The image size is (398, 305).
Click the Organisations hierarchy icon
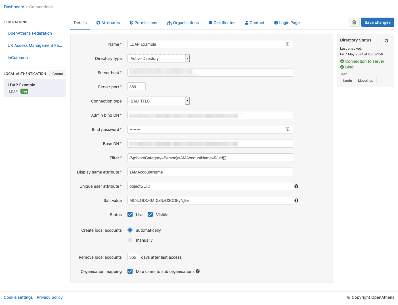tap(169, 22)
